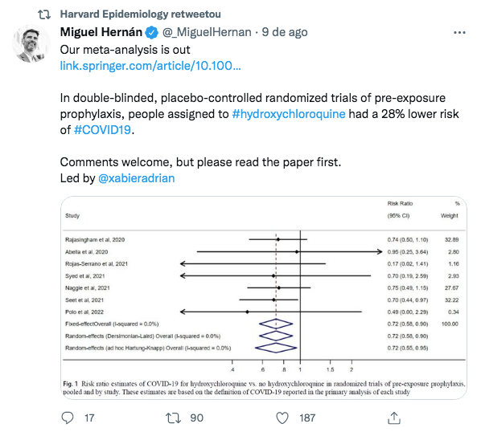Viewport: 477px width, 436px height.
Task: Click the 90 retweets count
Action: [x=196, y=418]
